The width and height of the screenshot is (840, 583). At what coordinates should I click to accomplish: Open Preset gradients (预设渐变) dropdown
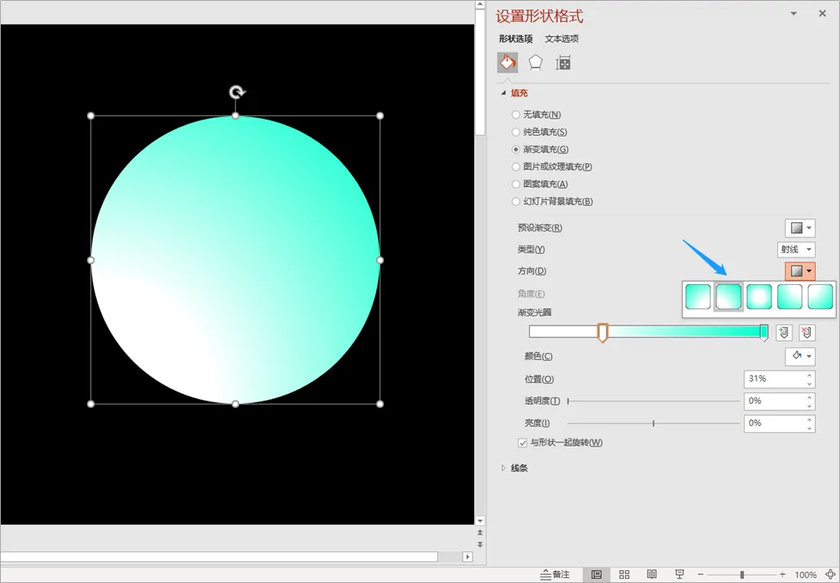800,228
